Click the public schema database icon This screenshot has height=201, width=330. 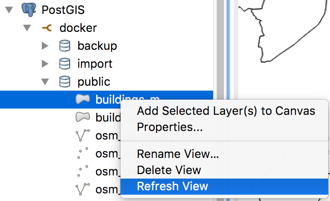65,82
